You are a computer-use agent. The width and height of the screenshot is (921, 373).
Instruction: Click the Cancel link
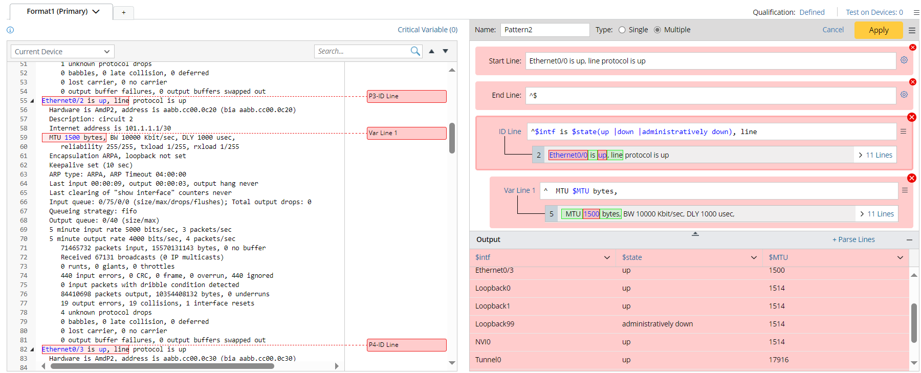tap(832, 30)
